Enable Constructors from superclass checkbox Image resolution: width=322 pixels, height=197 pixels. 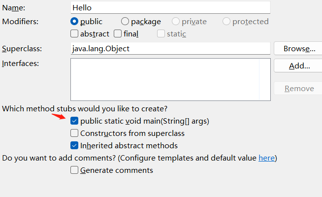pyautogui.click(x=74, y=133)
